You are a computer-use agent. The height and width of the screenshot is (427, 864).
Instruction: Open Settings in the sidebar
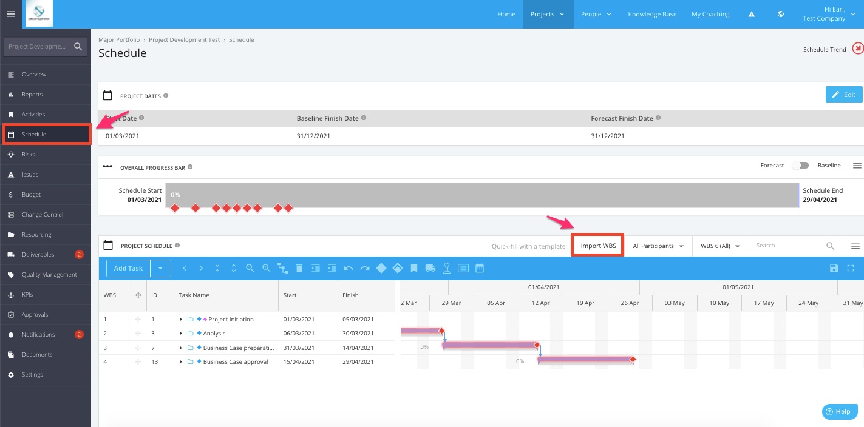coord(46,374)
